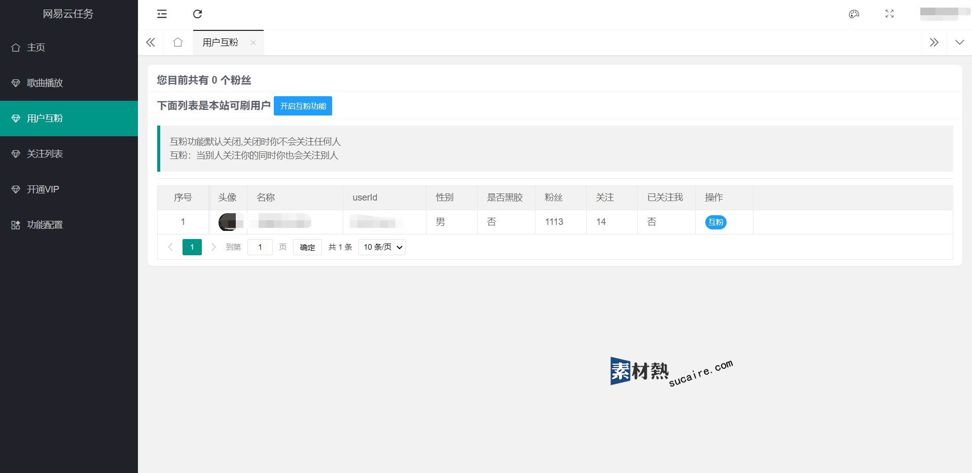Click the 互粉 action button in row 1
This screenshot has width=972, height=473.
715,222
